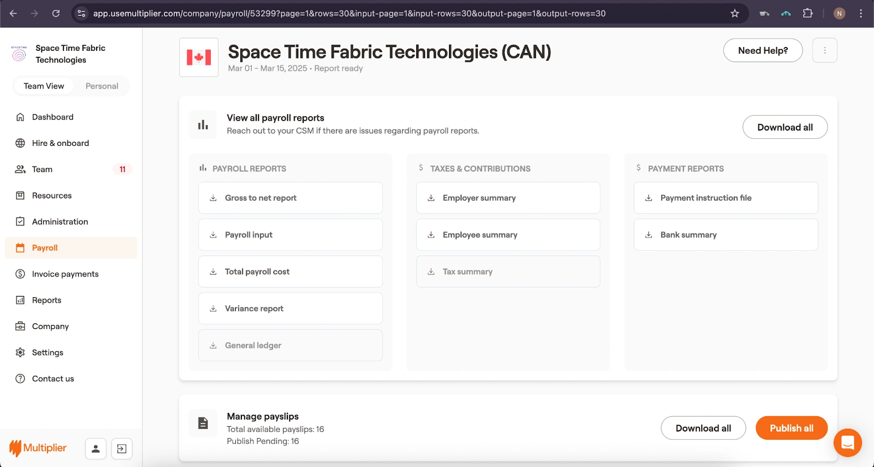Open Administration in the sidebar
Image resolution: width=874 pixels, height=467 pixels.
pos(71,222)
